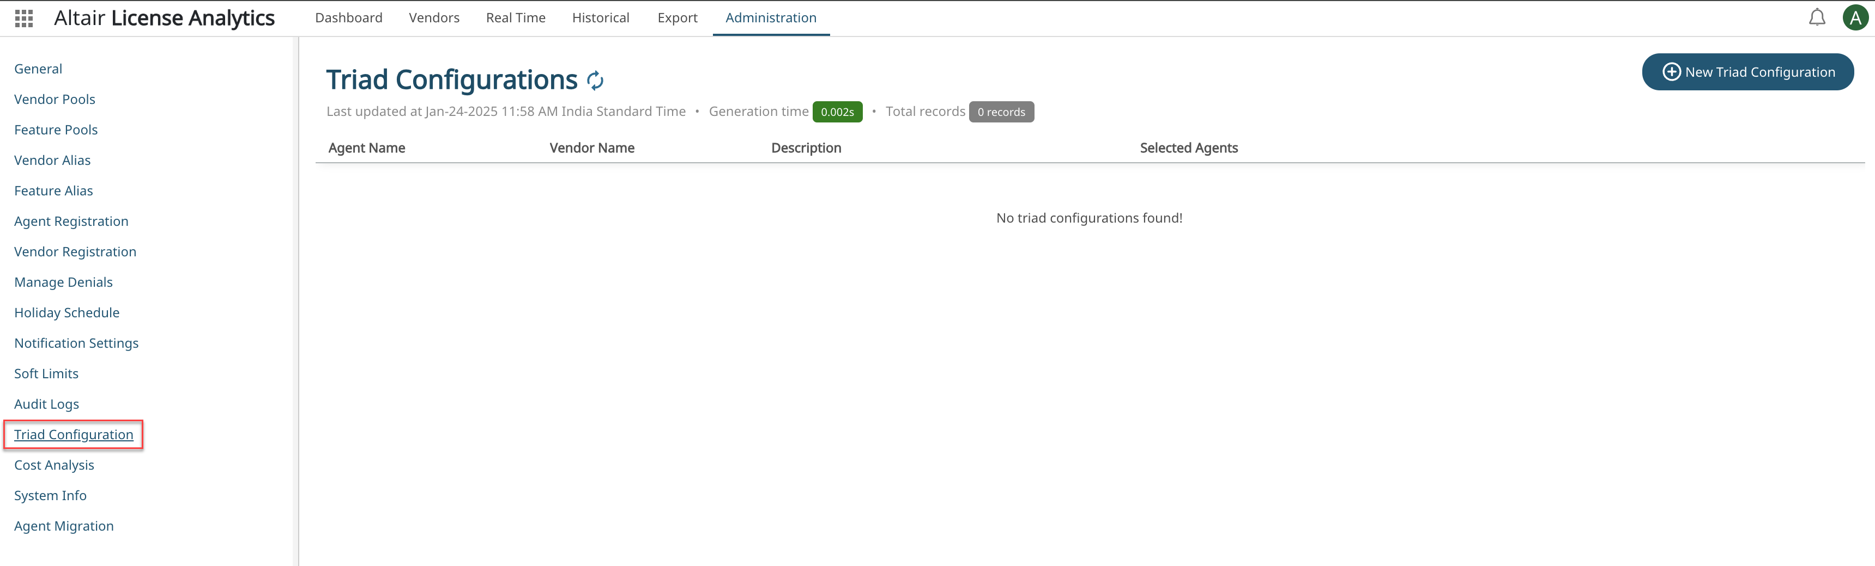Open the Vendors tab
The image size is (1875, 566).
[x=434, y=17]
